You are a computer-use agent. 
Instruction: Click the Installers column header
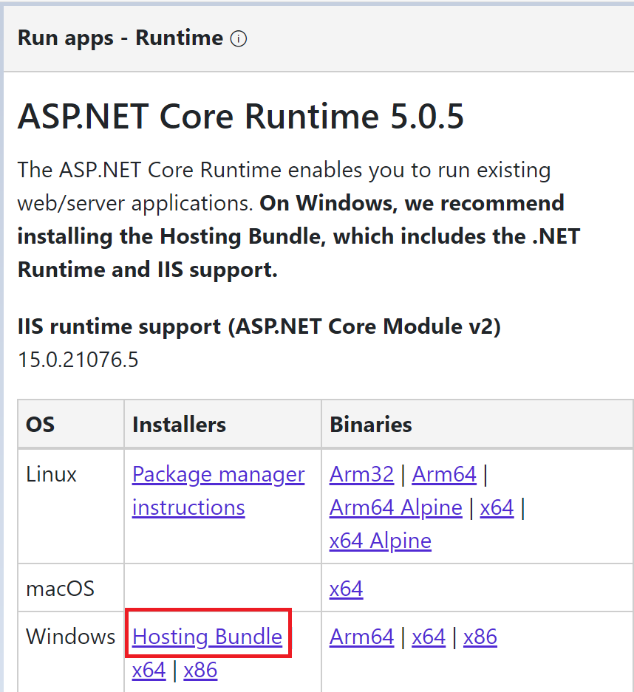point(179,424)
